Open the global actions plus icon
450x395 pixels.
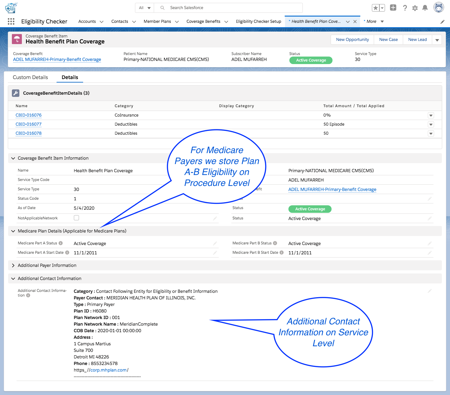coord(393,8)
